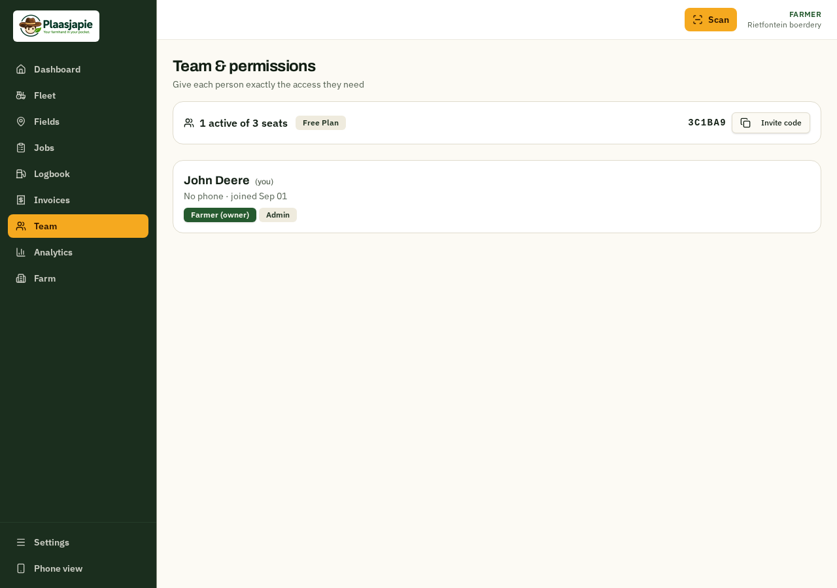Click the "Give each person exactly the access" subtitle
837x588 pixels.
(x=268, y=84)
